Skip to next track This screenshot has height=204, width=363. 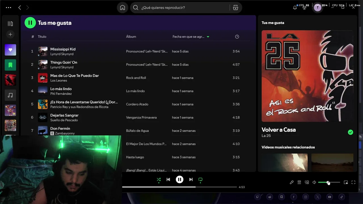pyautogui.click(x=191, y=179)
